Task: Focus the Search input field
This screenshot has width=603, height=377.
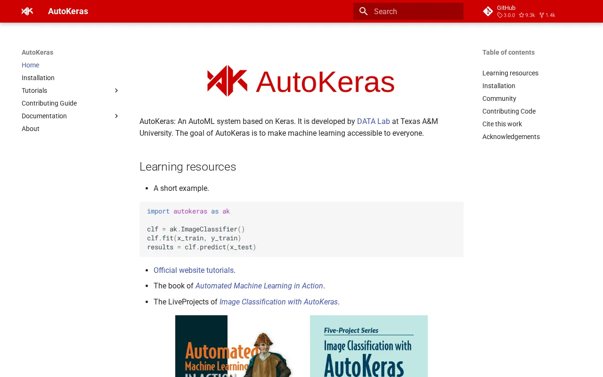Action: click(x=408, y=11)
